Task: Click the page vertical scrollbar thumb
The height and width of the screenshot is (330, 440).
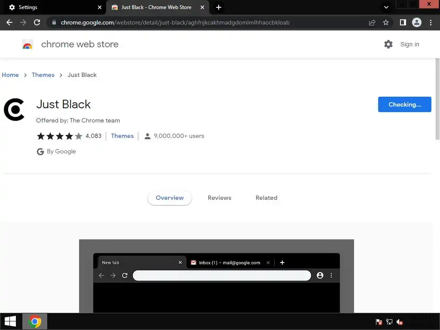Action: [x=437, y=99]
